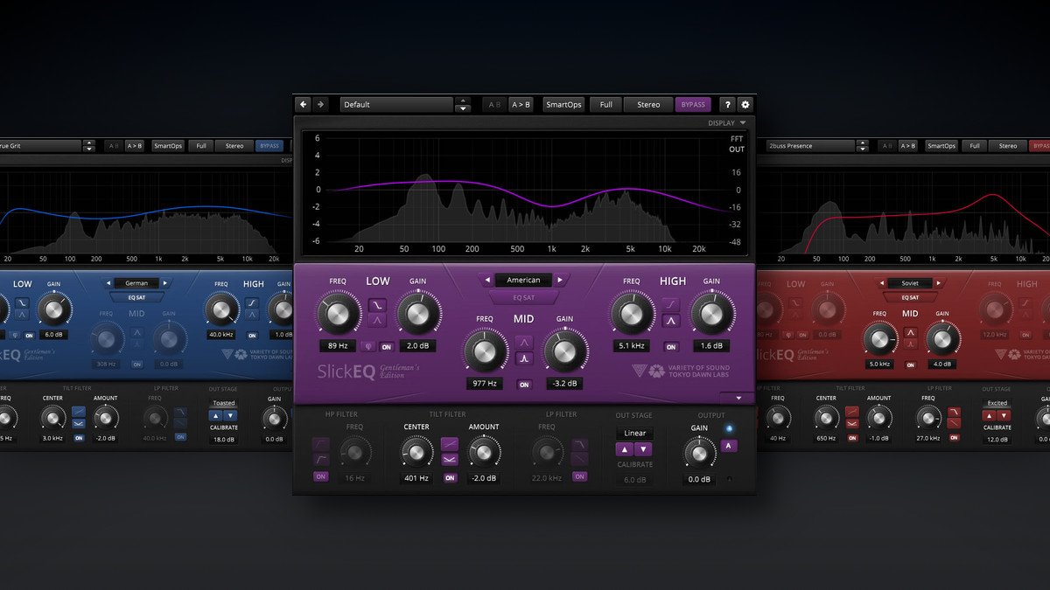1050x590 pixels.
Task: Select previous EQ model left of American
Action: (486, 281)
